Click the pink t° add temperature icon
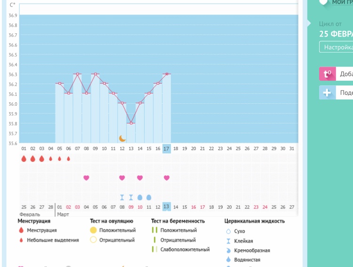Viewport: 353px width, 267px height. [327, 74]
